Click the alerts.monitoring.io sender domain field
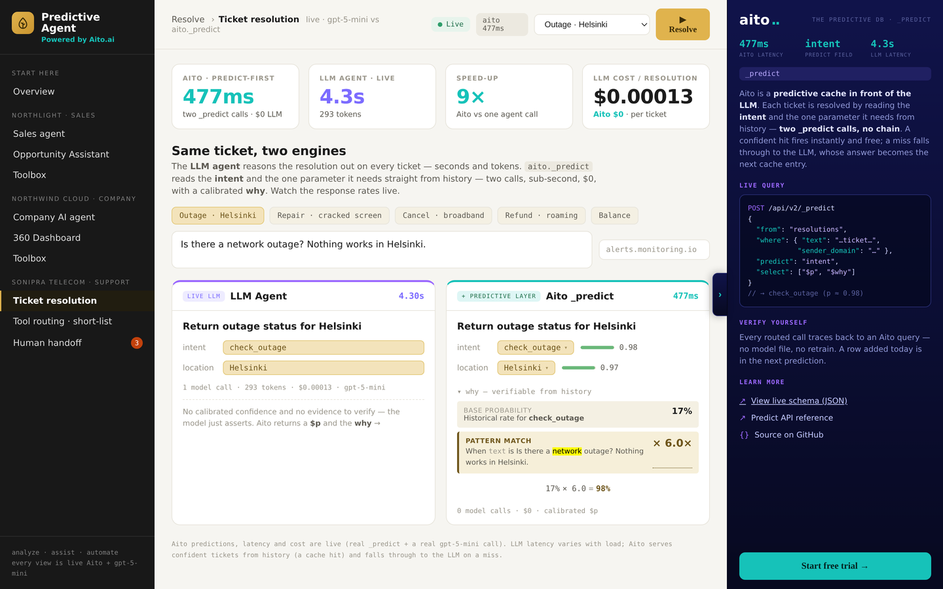The image size is (943, 589). tap(654, 249)
